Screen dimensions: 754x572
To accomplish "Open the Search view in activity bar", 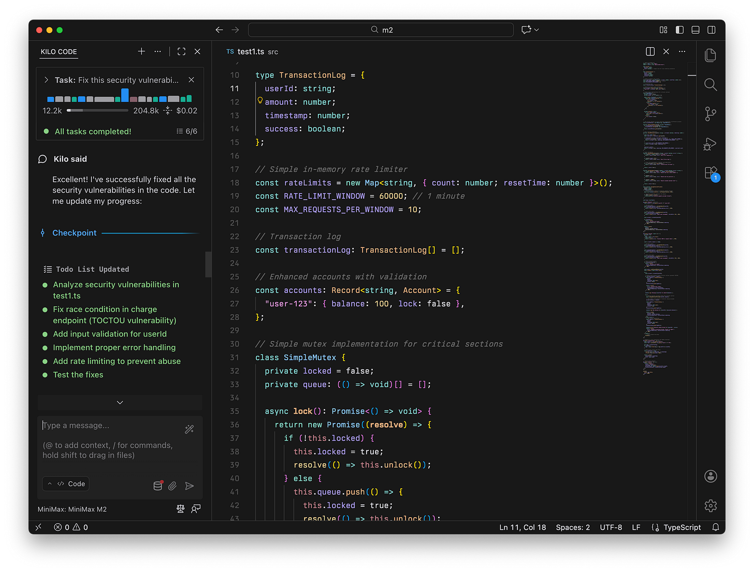I will (x=711, y=84).
